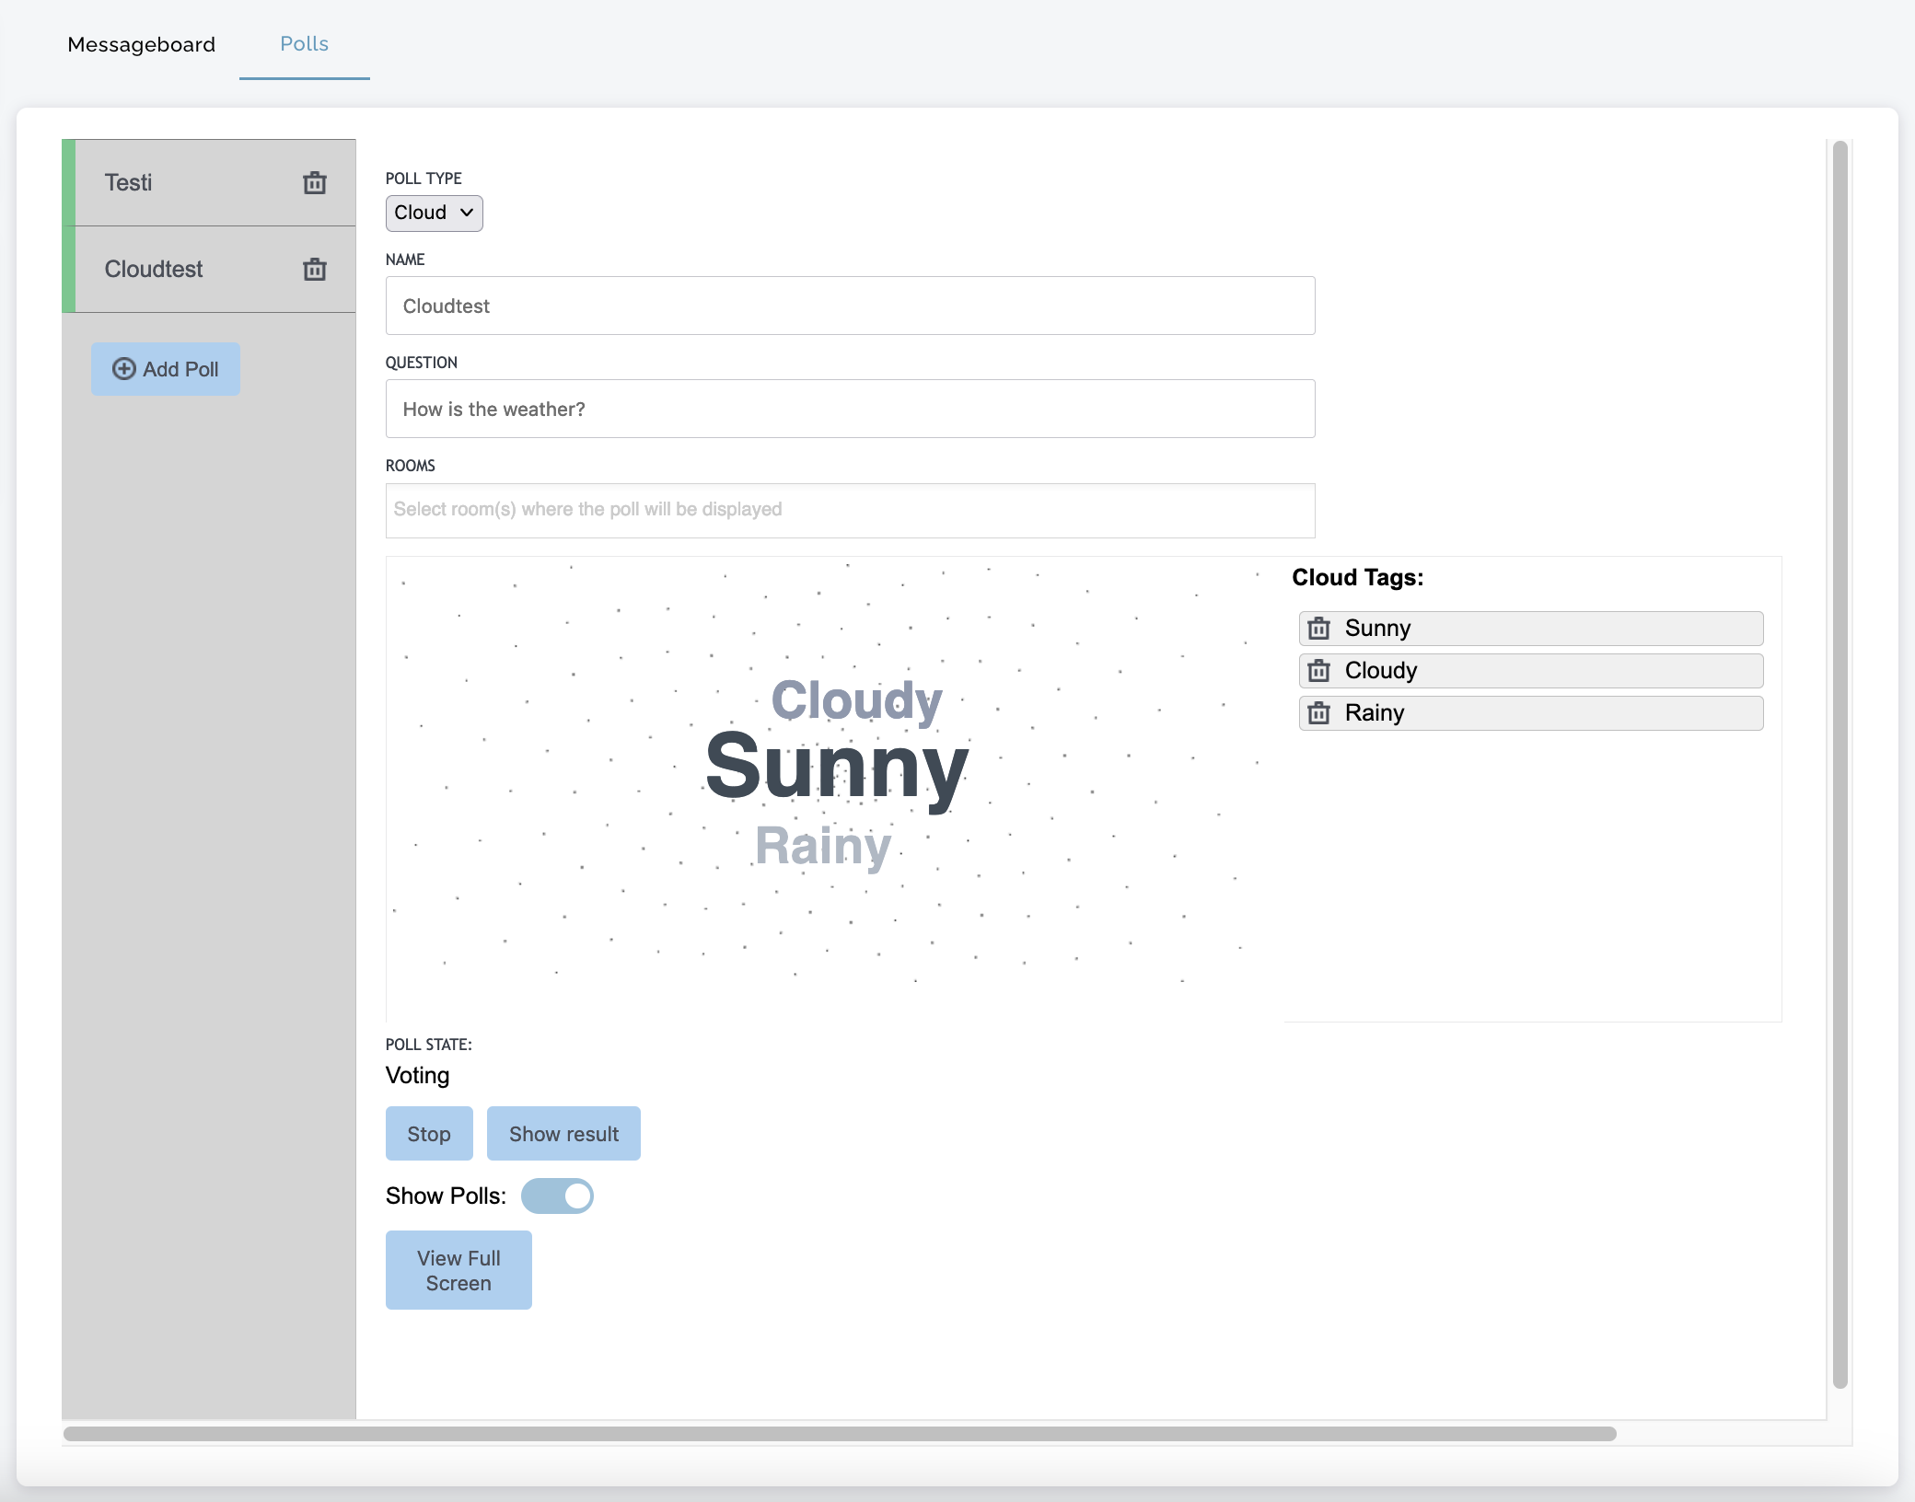1915x1502 pixels.
Task: Delete the Cloudtest poll with trash icon
Action: [315, 270]
